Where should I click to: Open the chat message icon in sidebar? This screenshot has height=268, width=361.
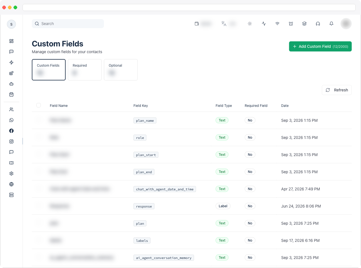11,52
